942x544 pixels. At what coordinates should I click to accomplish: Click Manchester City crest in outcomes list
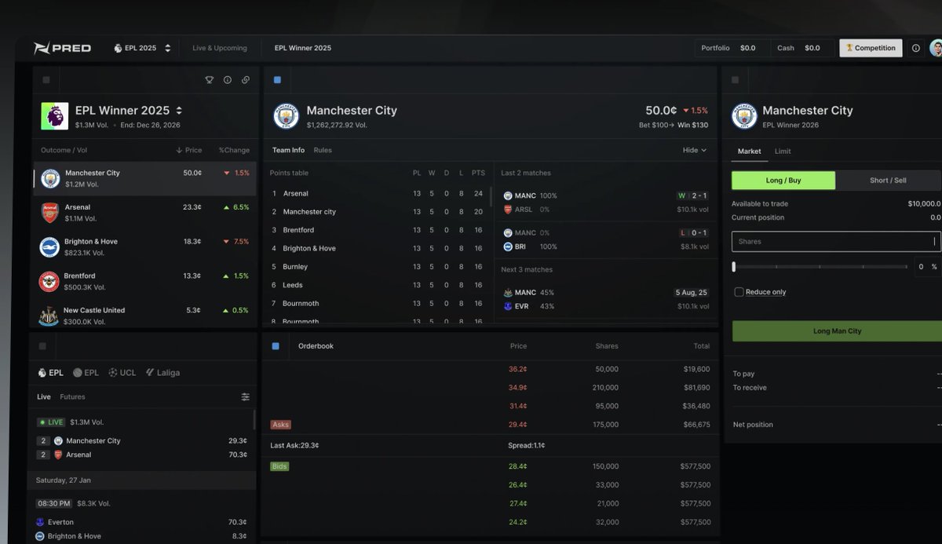(x=50, y=179)
